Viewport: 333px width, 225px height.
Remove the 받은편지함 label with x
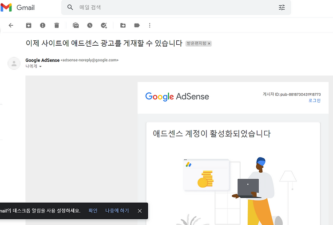(209, 43)
